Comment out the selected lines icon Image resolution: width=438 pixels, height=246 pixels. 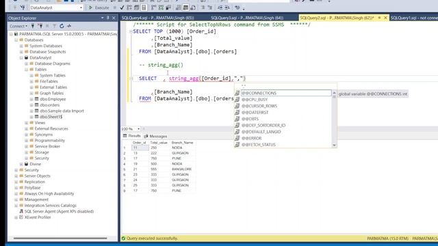click(x=203, y=8)
